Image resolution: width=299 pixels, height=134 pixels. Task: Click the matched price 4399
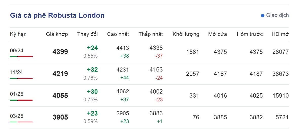coord(60,52)
